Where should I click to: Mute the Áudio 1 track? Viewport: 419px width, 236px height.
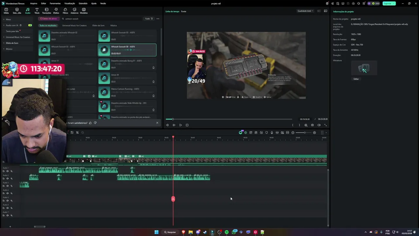tap(8, 171)
